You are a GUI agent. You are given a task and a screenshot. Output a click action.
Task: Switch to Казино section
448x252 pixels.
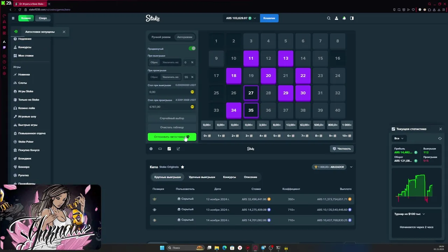(x=26, y=18)
